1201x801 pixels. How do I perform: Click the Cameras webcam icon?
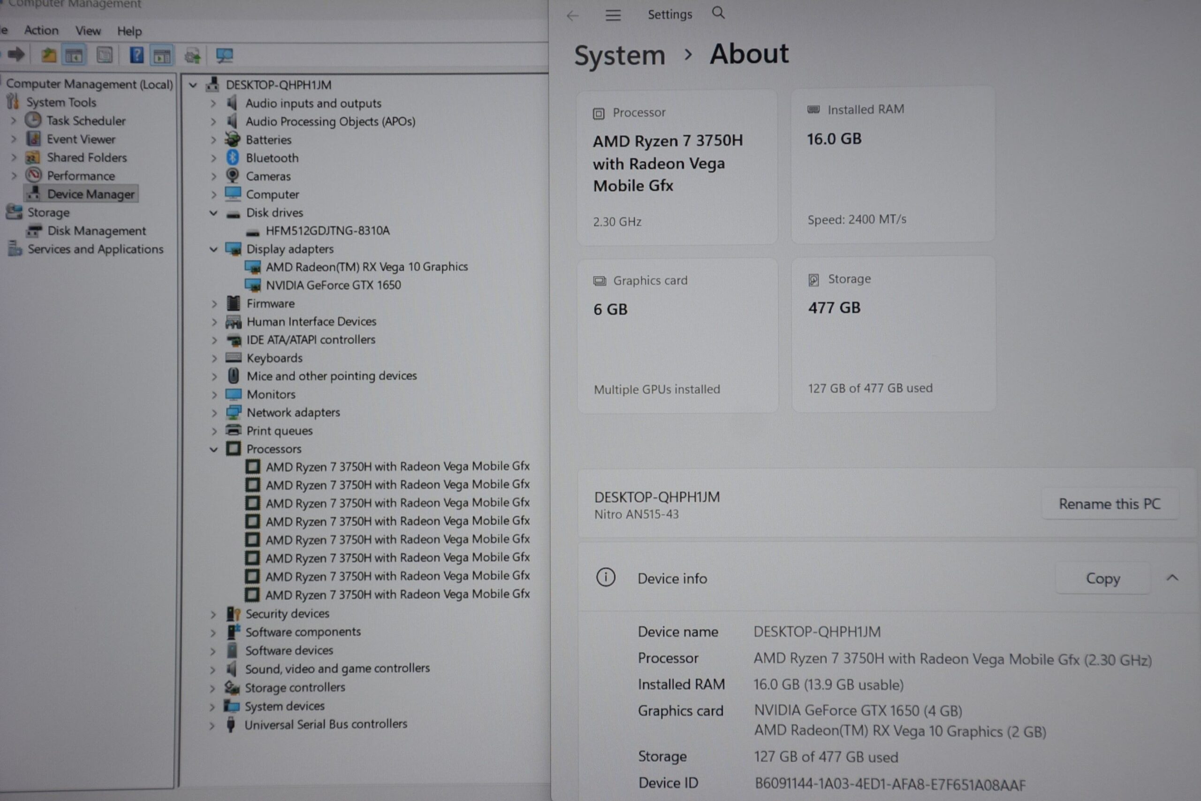pyautogui.click(x=233, y=176)
